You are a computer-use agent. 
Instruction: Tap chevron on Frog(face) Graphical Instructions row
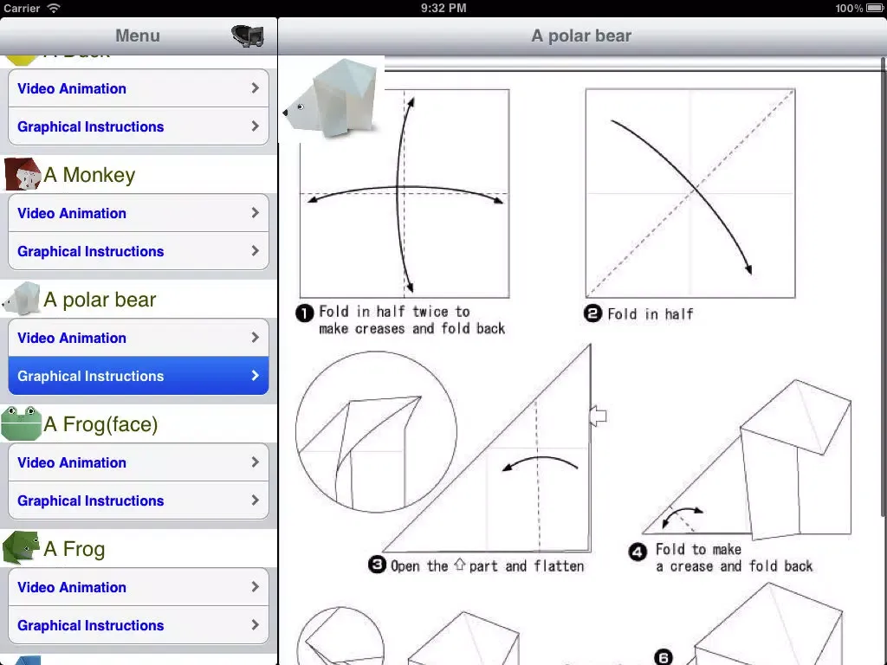(256, 500)
